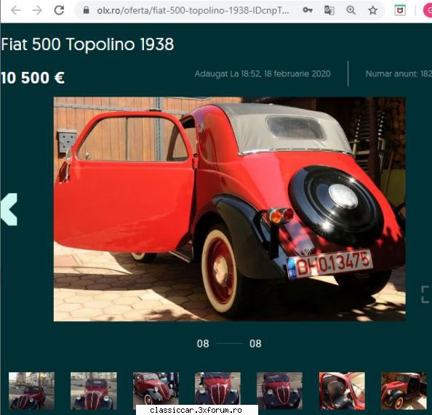The width and height of the screenshot is (432, 415).
Task: Bookmark this page with the star
Action: [373, 10]
